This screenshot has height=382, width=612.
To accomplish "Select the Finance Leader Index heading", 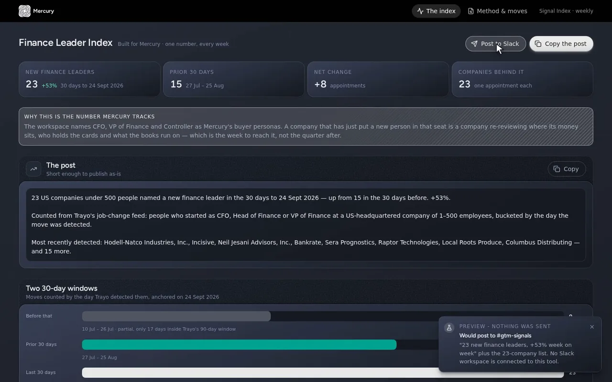I will pos(66,42).
